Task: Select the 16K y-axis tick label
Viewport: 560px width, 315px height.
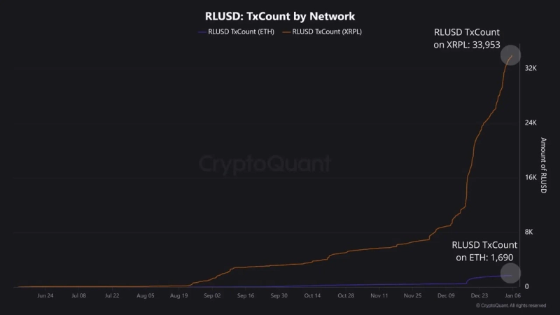Action: pyautogui.click(x=530, y=177)
